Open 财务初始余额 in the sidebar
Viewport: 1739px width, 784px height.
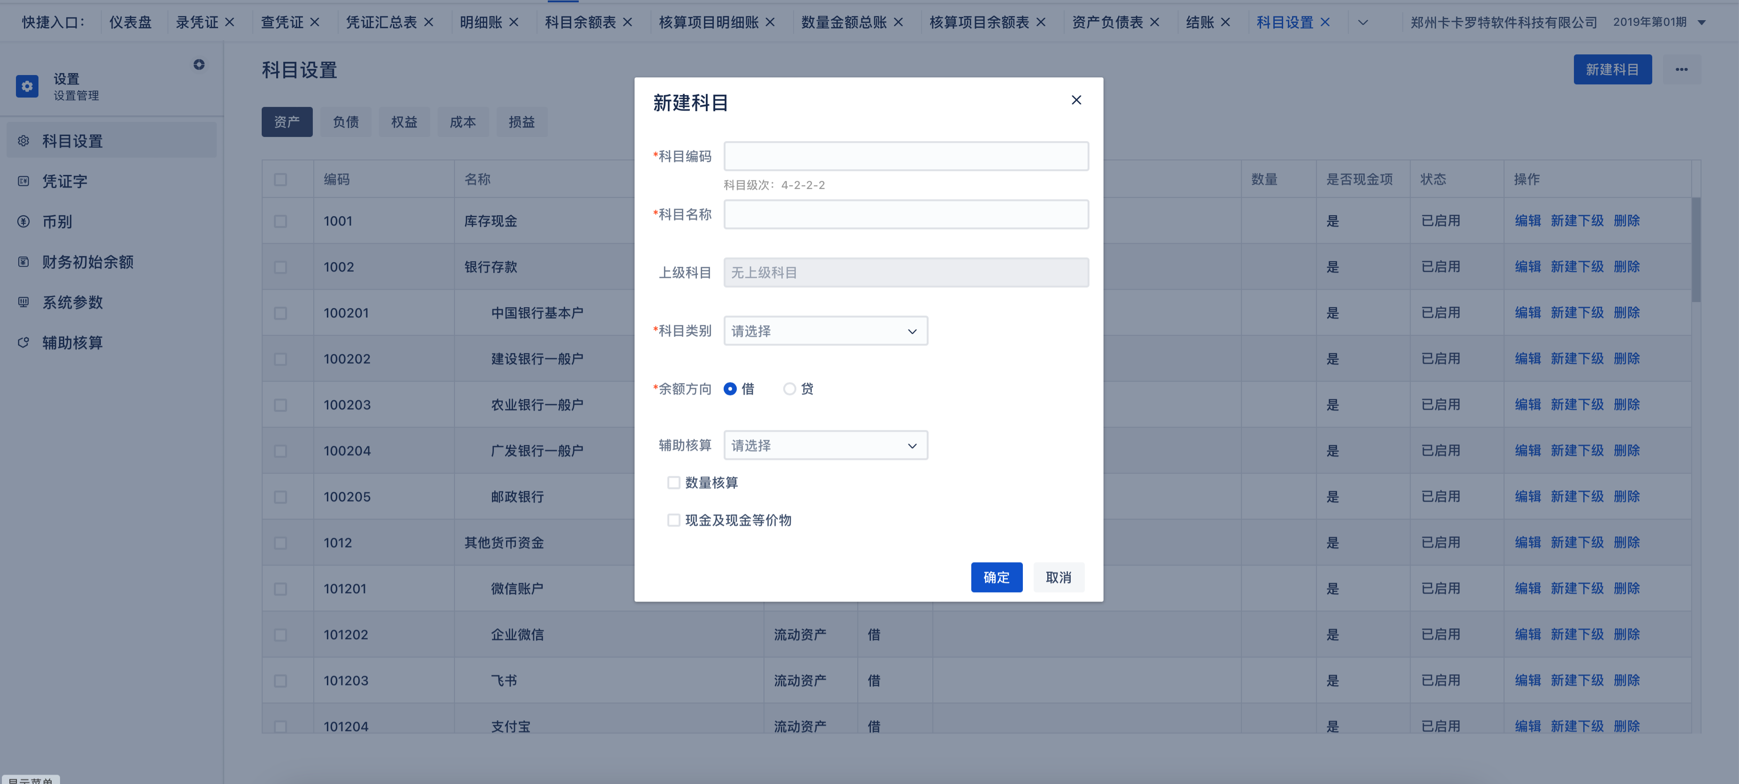pyautogui.click(x=87, y=261)
